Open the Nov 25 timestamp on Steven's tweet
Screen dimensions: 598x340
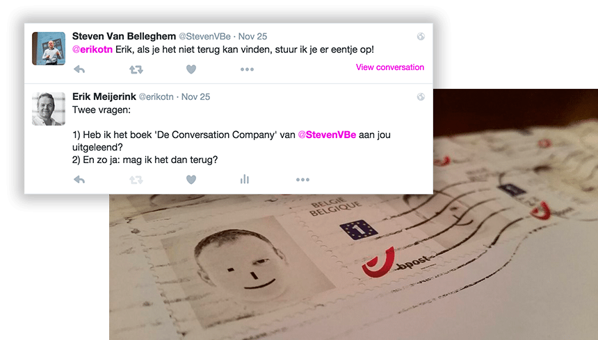click(x=252, y=37)
